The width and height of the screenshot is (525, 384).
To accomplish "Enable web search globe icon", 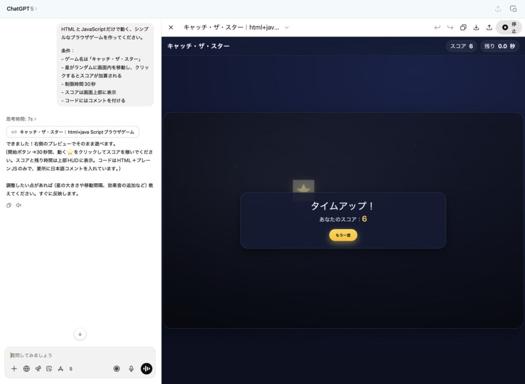I will click(27, 369).
